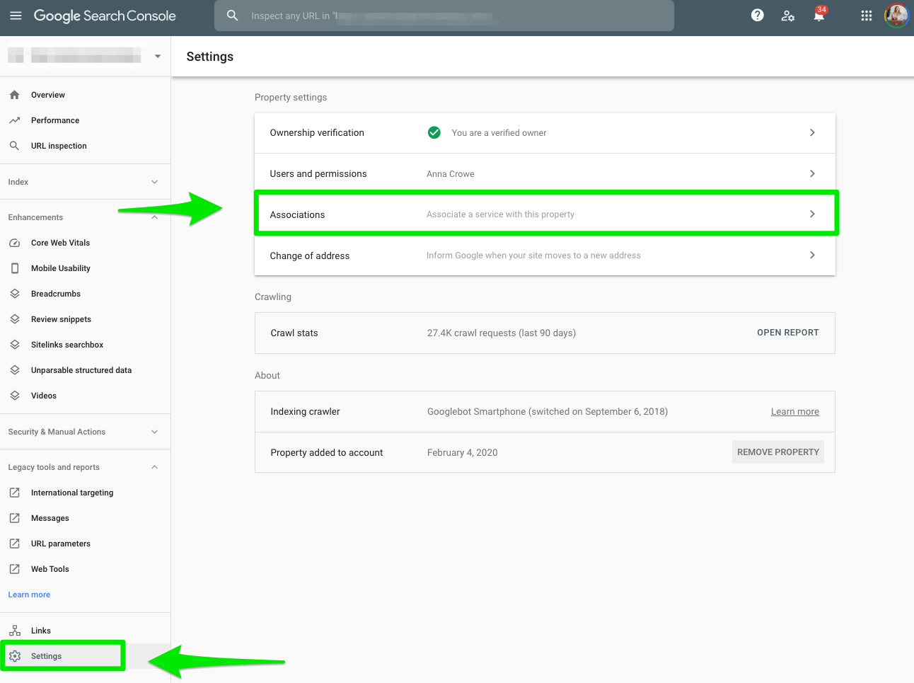Viewport: 914px width, 683px height.
Task: Open Unparsable structured data report
Action: pyautogui.click(x=81, y=370)
